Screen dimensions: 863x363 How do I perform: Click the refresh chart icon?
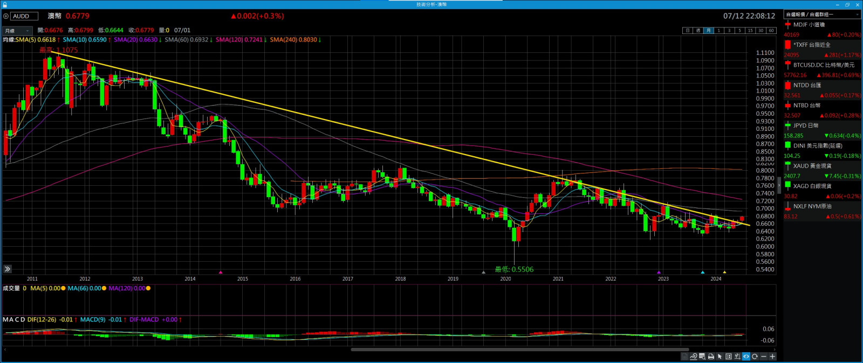(755, 357)
